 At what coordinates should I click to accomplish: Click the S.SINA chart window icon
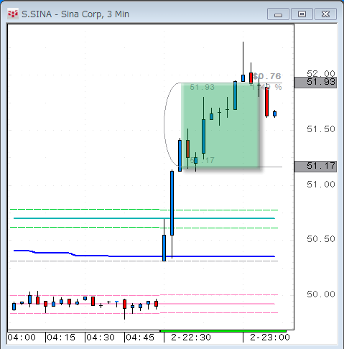[x=13, y=14]
